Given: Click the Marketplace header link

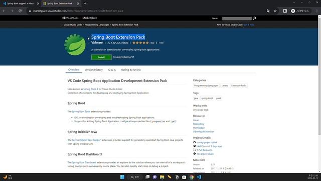Looking at the screenshot, I should [x=90, y=18].
